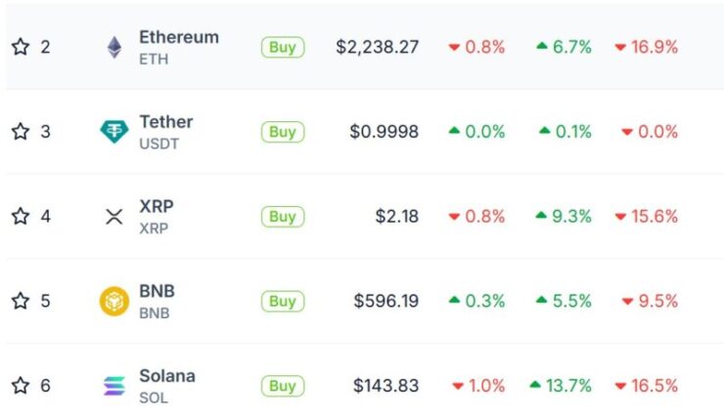Screen dimensions: 724x415
Task: Mark Solana as favorite with star
Action: point(21,386)
